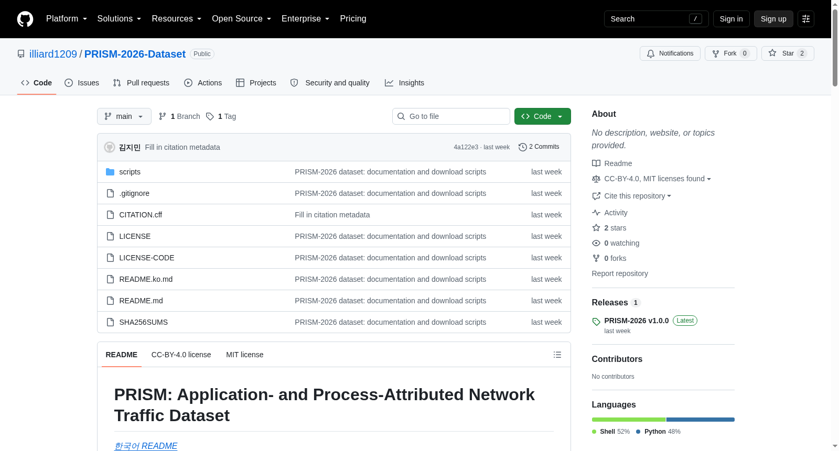Image resolution: width=839 pixels, height=451 pixels.
Task: Focus the Go to file field
Action: [x=451, y=116]
